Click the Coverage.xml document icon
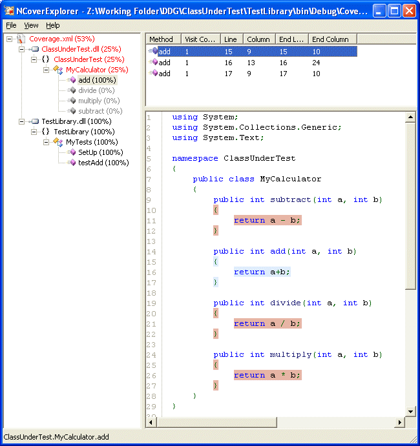Viewport: 420px width, 446px height. point(21,39)
